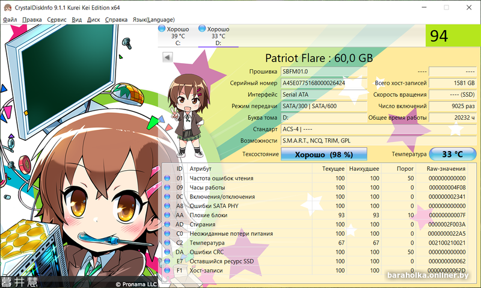Select the Хост-записи attribute text
The image size is (481, 288).
pos(206,270)
